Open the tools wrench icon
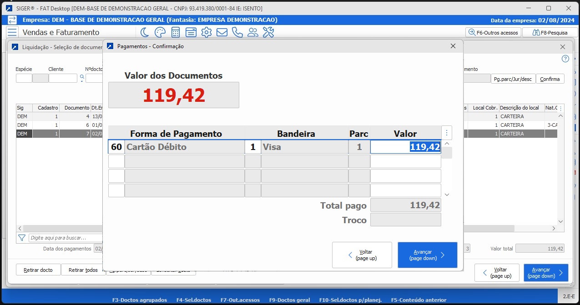This screenshot has width=580, height=305. click(268, 32)
